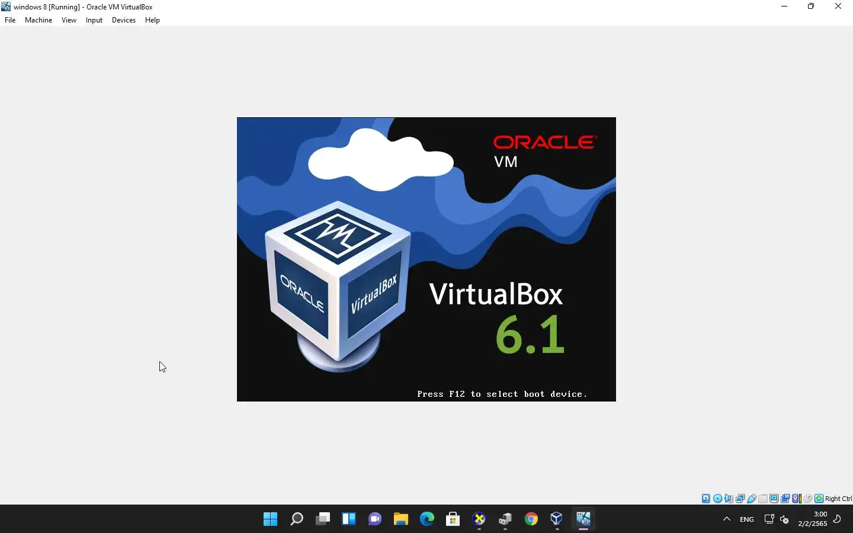Click the optical disk indicator icon
Screen dimensions: 853x533
point(717,499)
